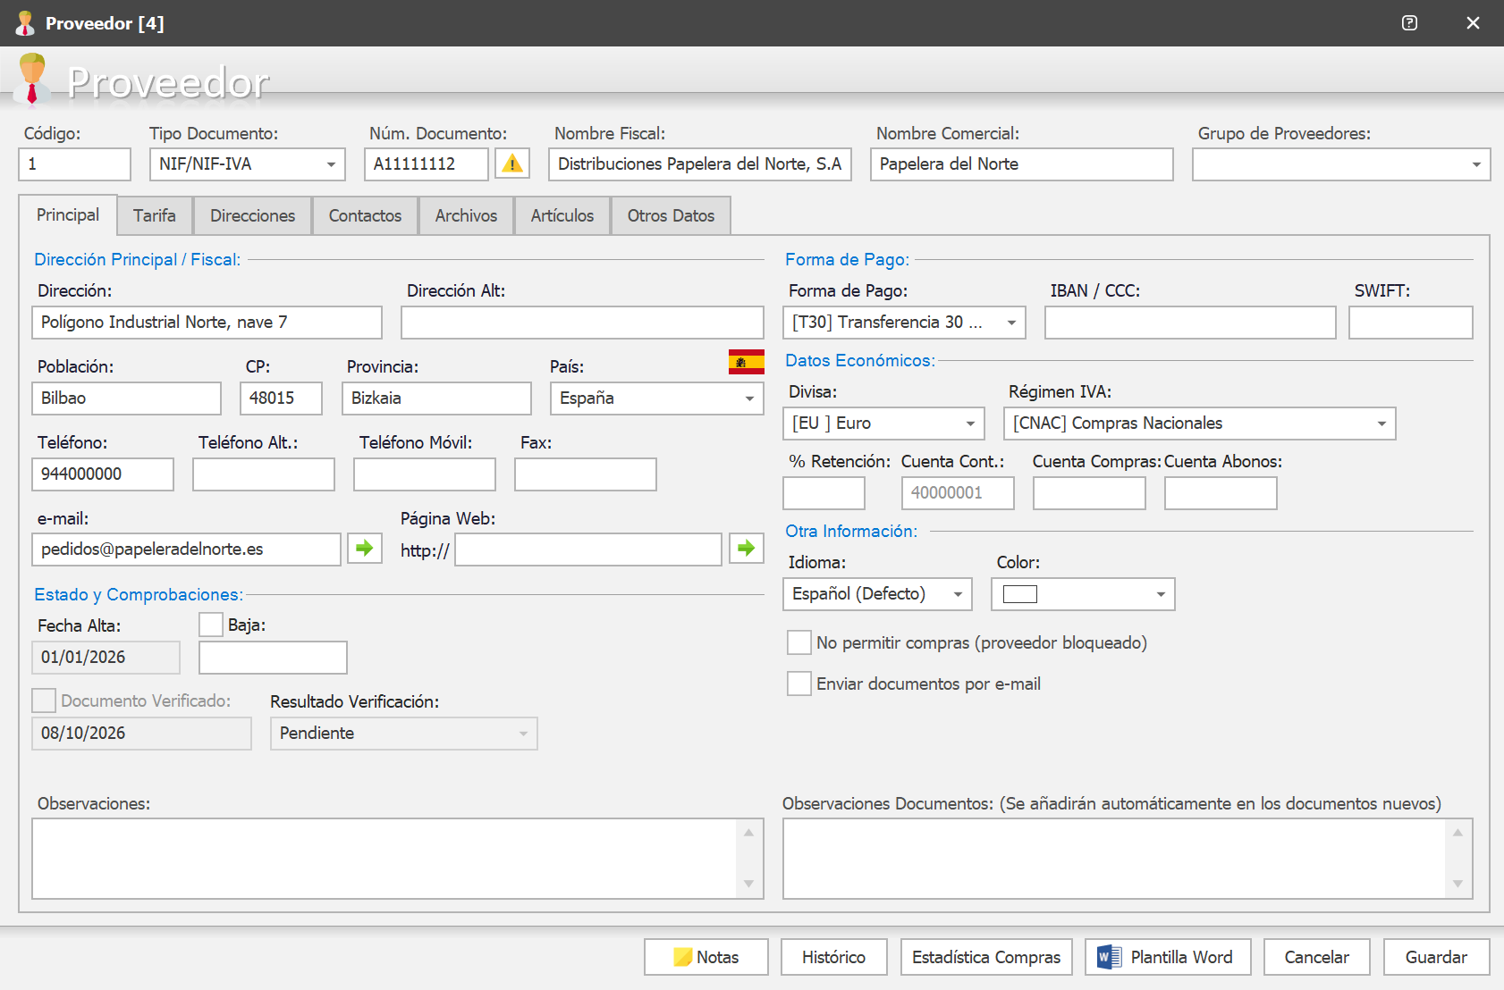This screenshot has height=990, width=1504.
Task: Click the help icon in title bar
Action: (1409, 23)
